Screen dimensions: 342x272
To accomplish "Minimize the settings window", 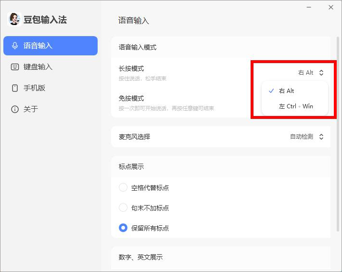I will click(309, 7).
